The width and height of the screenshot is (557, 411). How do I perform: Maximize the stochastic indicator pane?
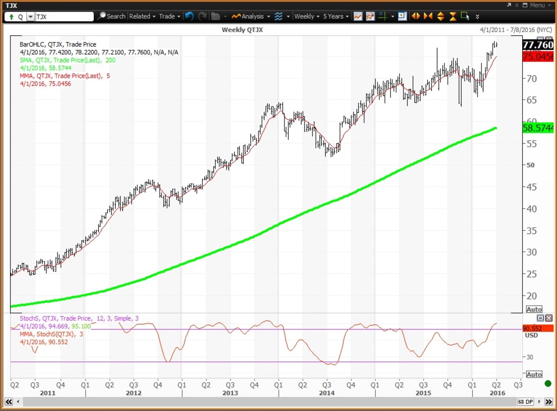[540, 318]
